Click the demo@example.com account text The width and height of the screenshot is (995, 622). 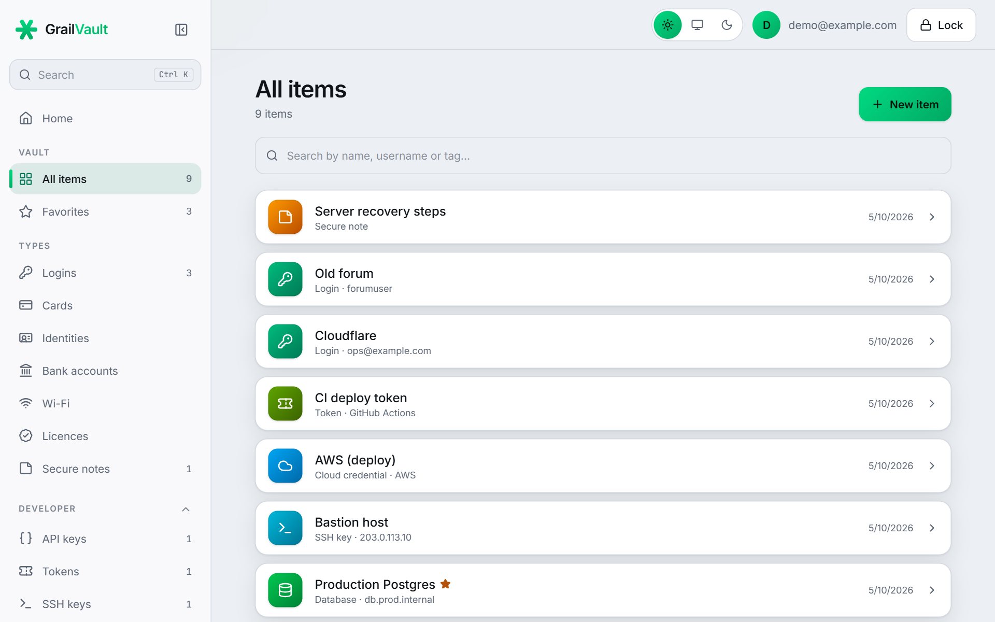point(842,25)
